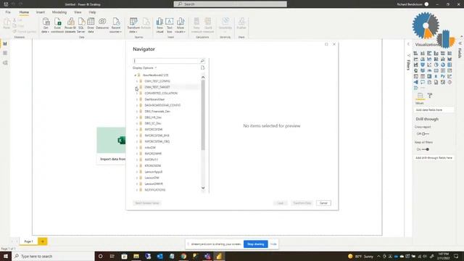
Task: Select LawsonDWHR in the database list
Action: (x=154, y=184)
